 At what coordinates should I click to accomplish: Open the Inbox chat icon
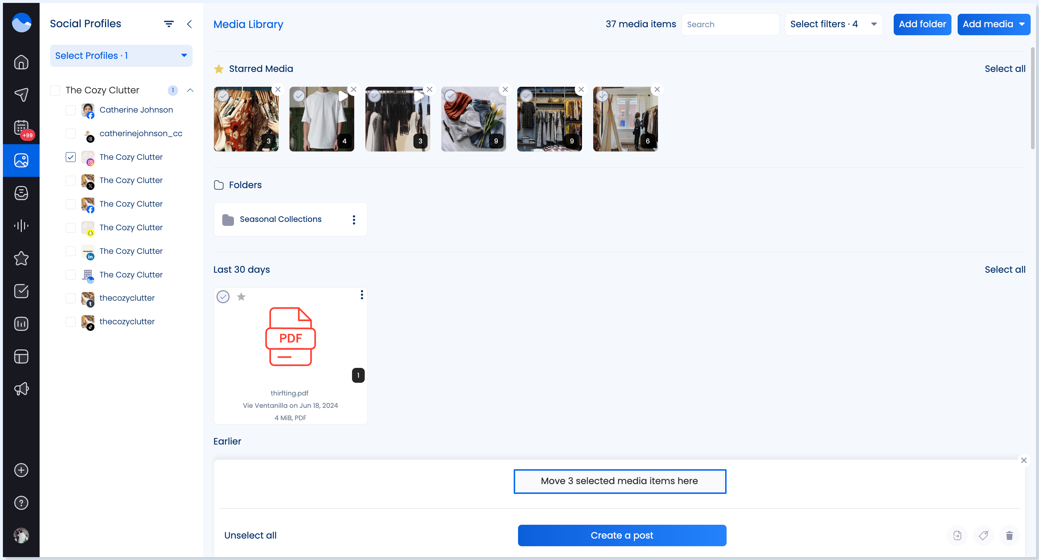pos(21,193)
